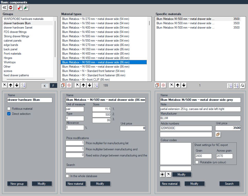
Task: Click the Unit of measure field
Action: pos(75,109)
